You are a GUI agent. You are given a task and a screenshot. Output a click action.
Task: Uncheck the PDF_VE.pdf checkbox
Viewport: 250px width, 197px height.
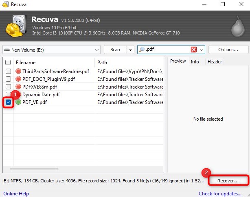[8, 102]
